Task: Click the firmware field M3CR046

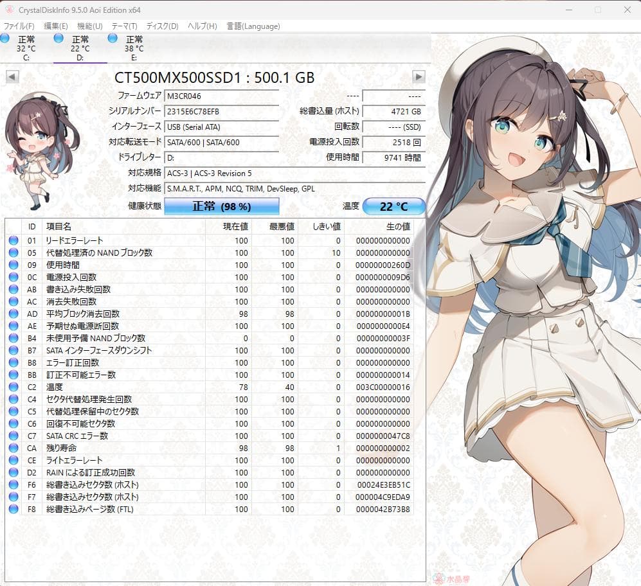Action: tap(221, 96)
